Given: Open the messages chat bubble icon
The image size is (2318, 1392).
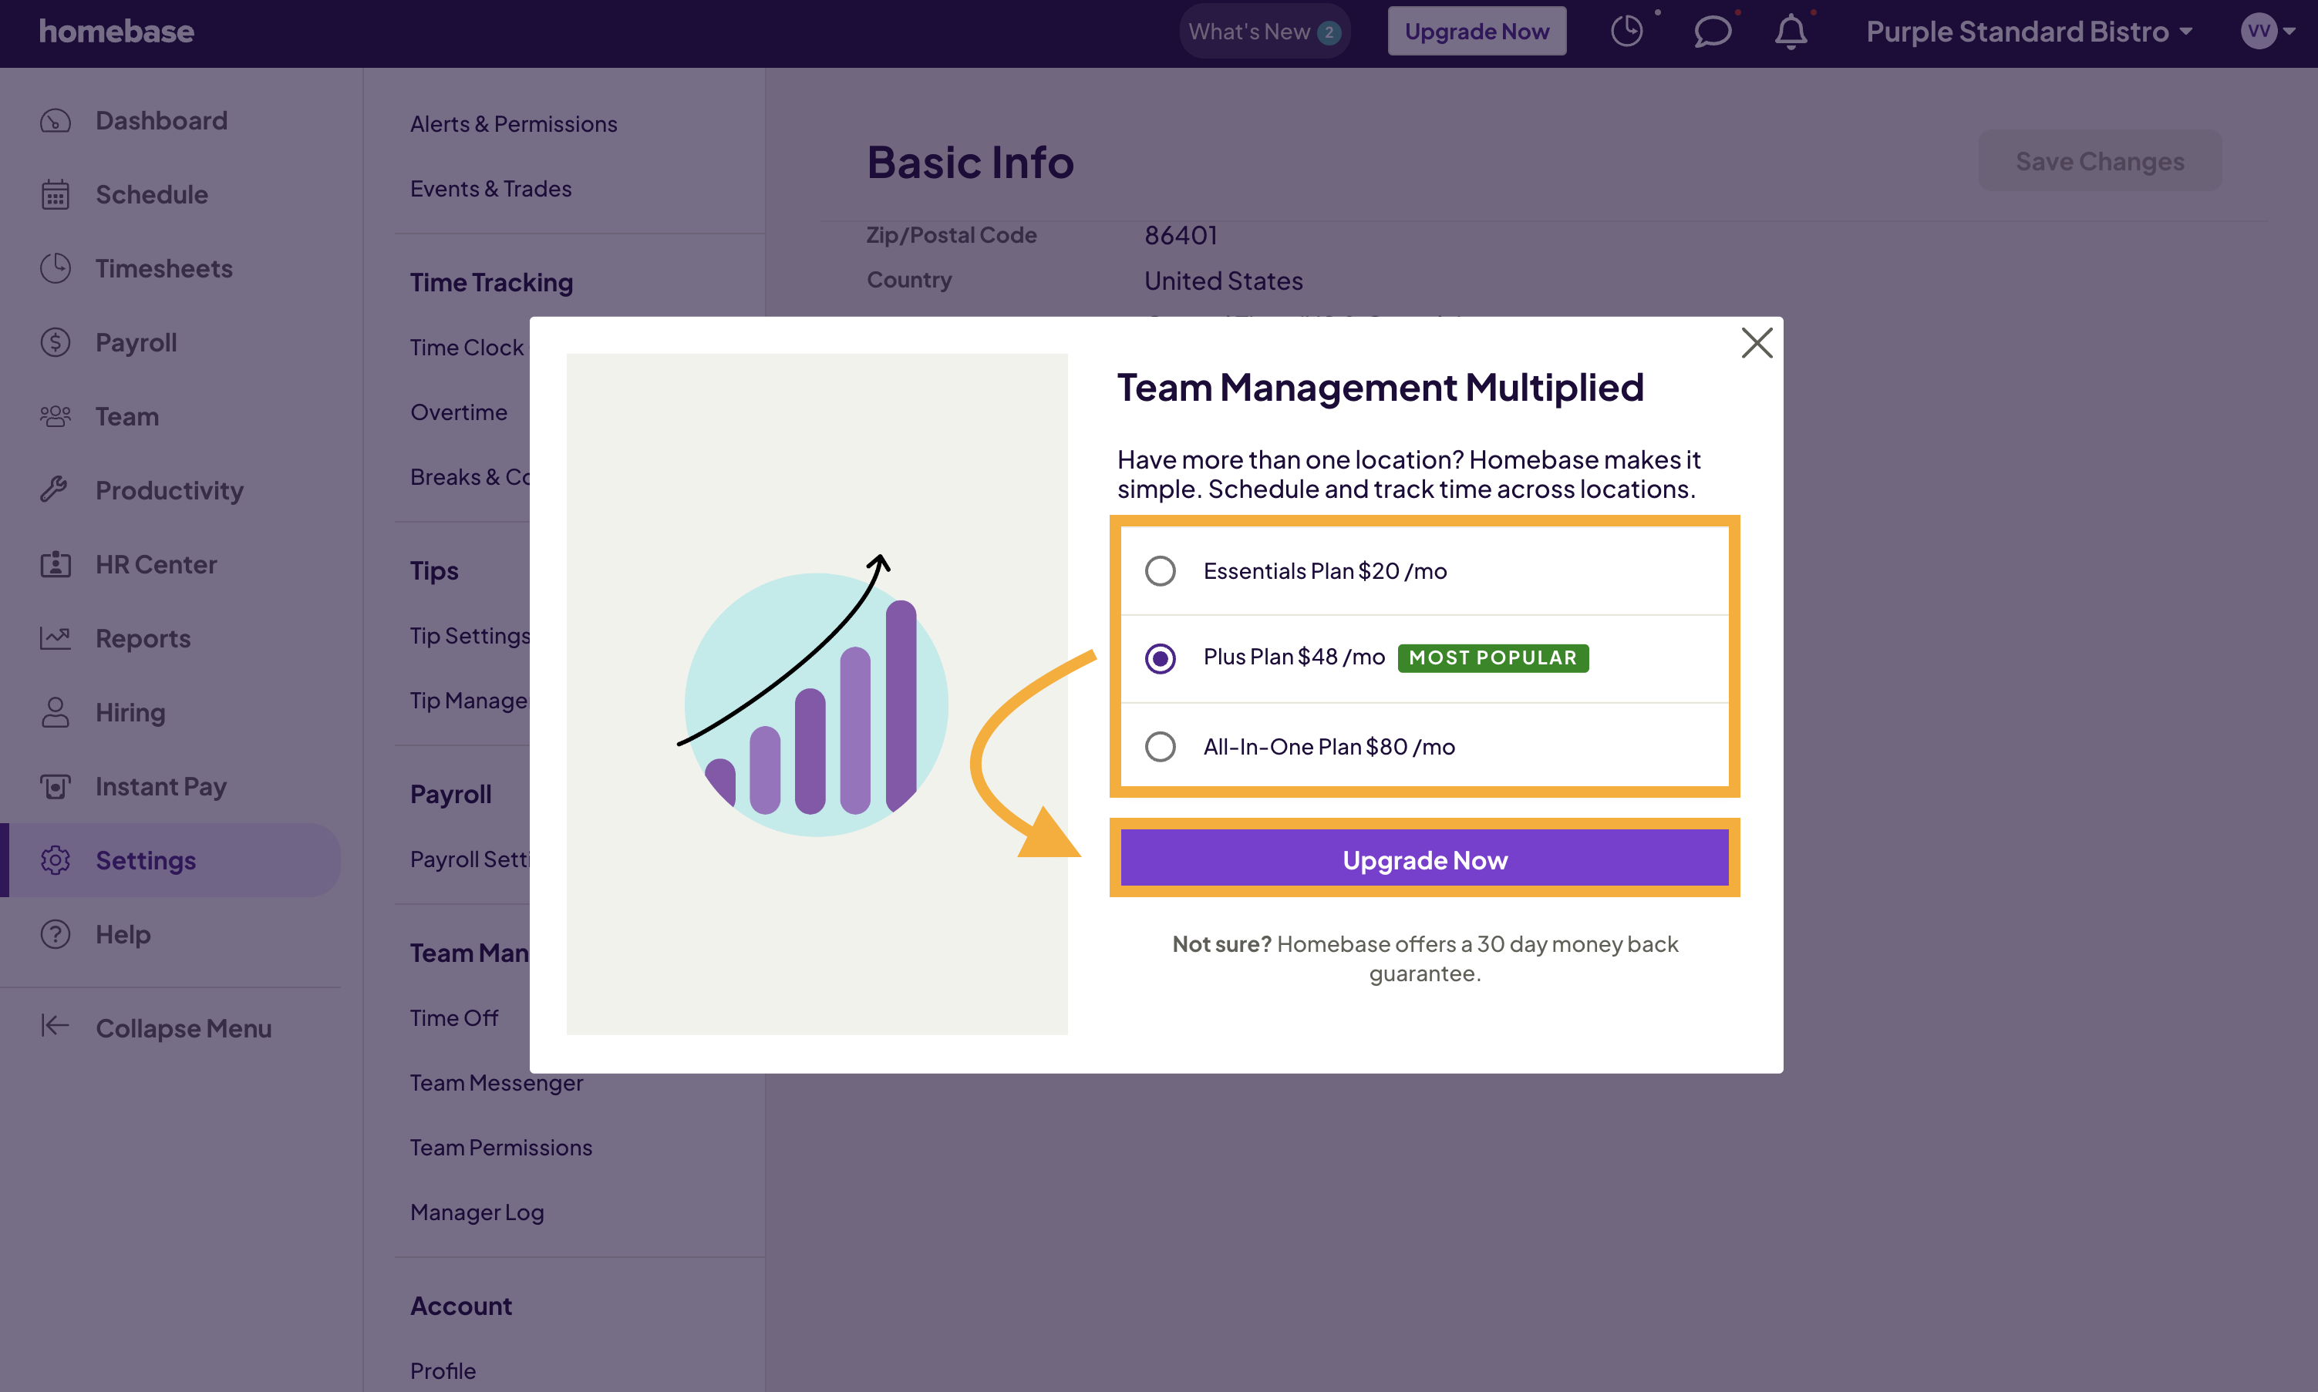Looking at the screenshot, I should (x=1712, y=31).
